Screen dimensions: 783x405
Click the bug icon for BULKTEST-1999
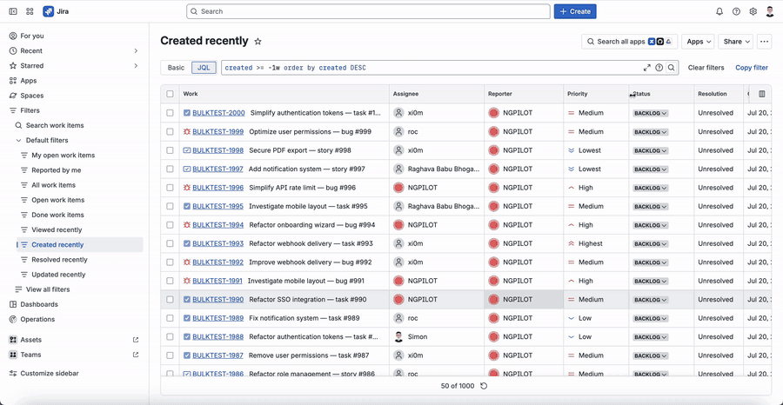click(x=187, y=132)
